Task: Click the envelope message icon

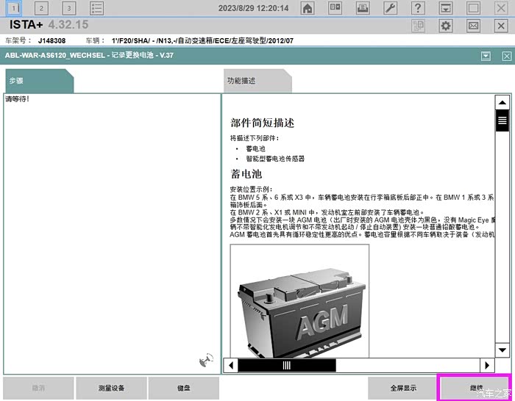Action: [x=473, y=26]
